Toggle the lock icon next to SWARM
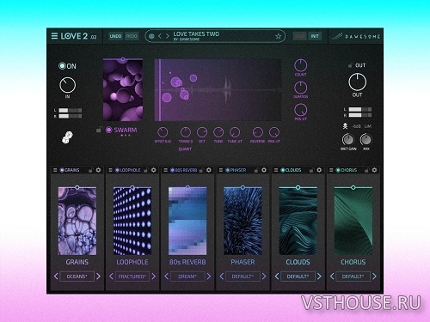The height and width of the screenshot is (322, 430). pos(99,130)
